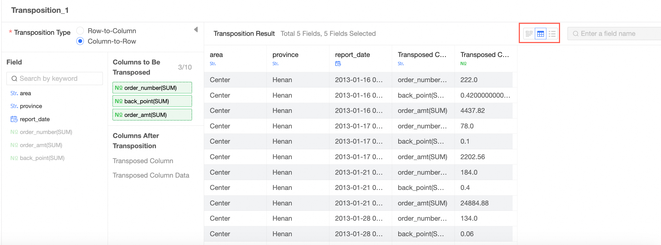This screenshot has height=245, width=661.
Task: Click the Str. type icon beside area field
Action: click(14, 93)
